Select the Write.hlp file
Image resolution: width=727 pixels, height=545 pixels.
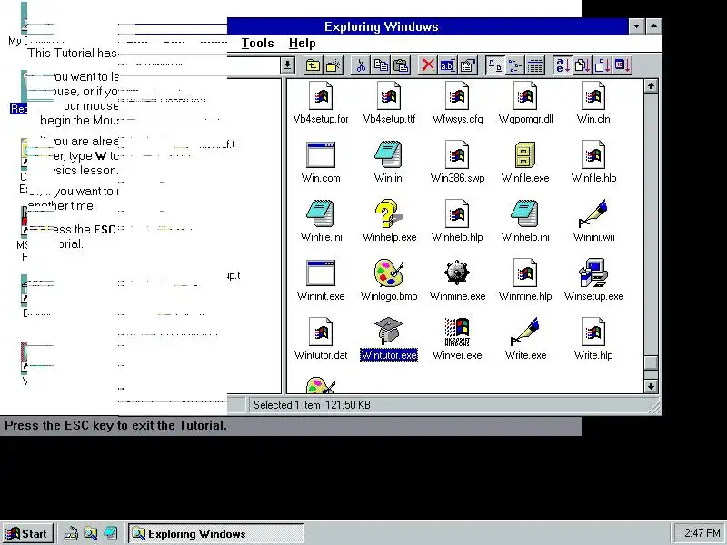pos(593,340)
